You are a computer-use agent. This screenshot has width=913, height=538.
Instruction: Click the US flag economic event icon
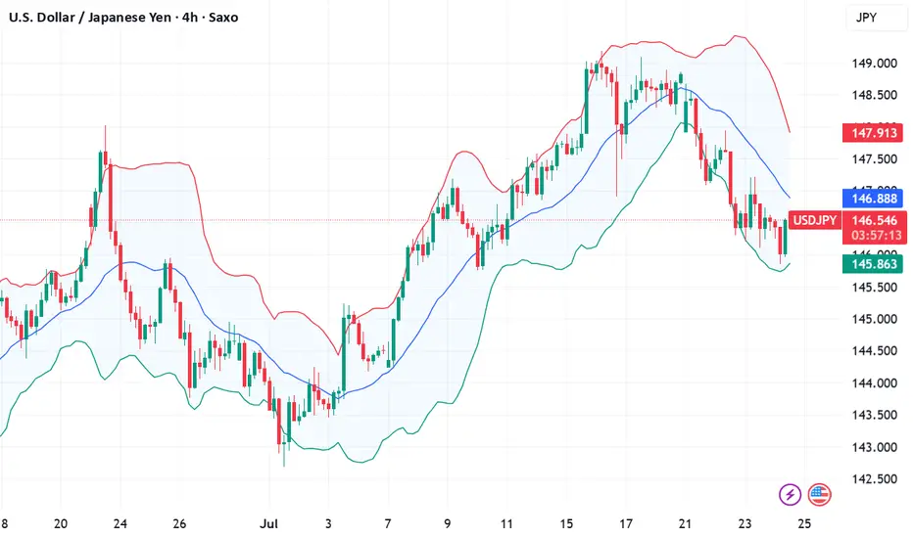819,495
